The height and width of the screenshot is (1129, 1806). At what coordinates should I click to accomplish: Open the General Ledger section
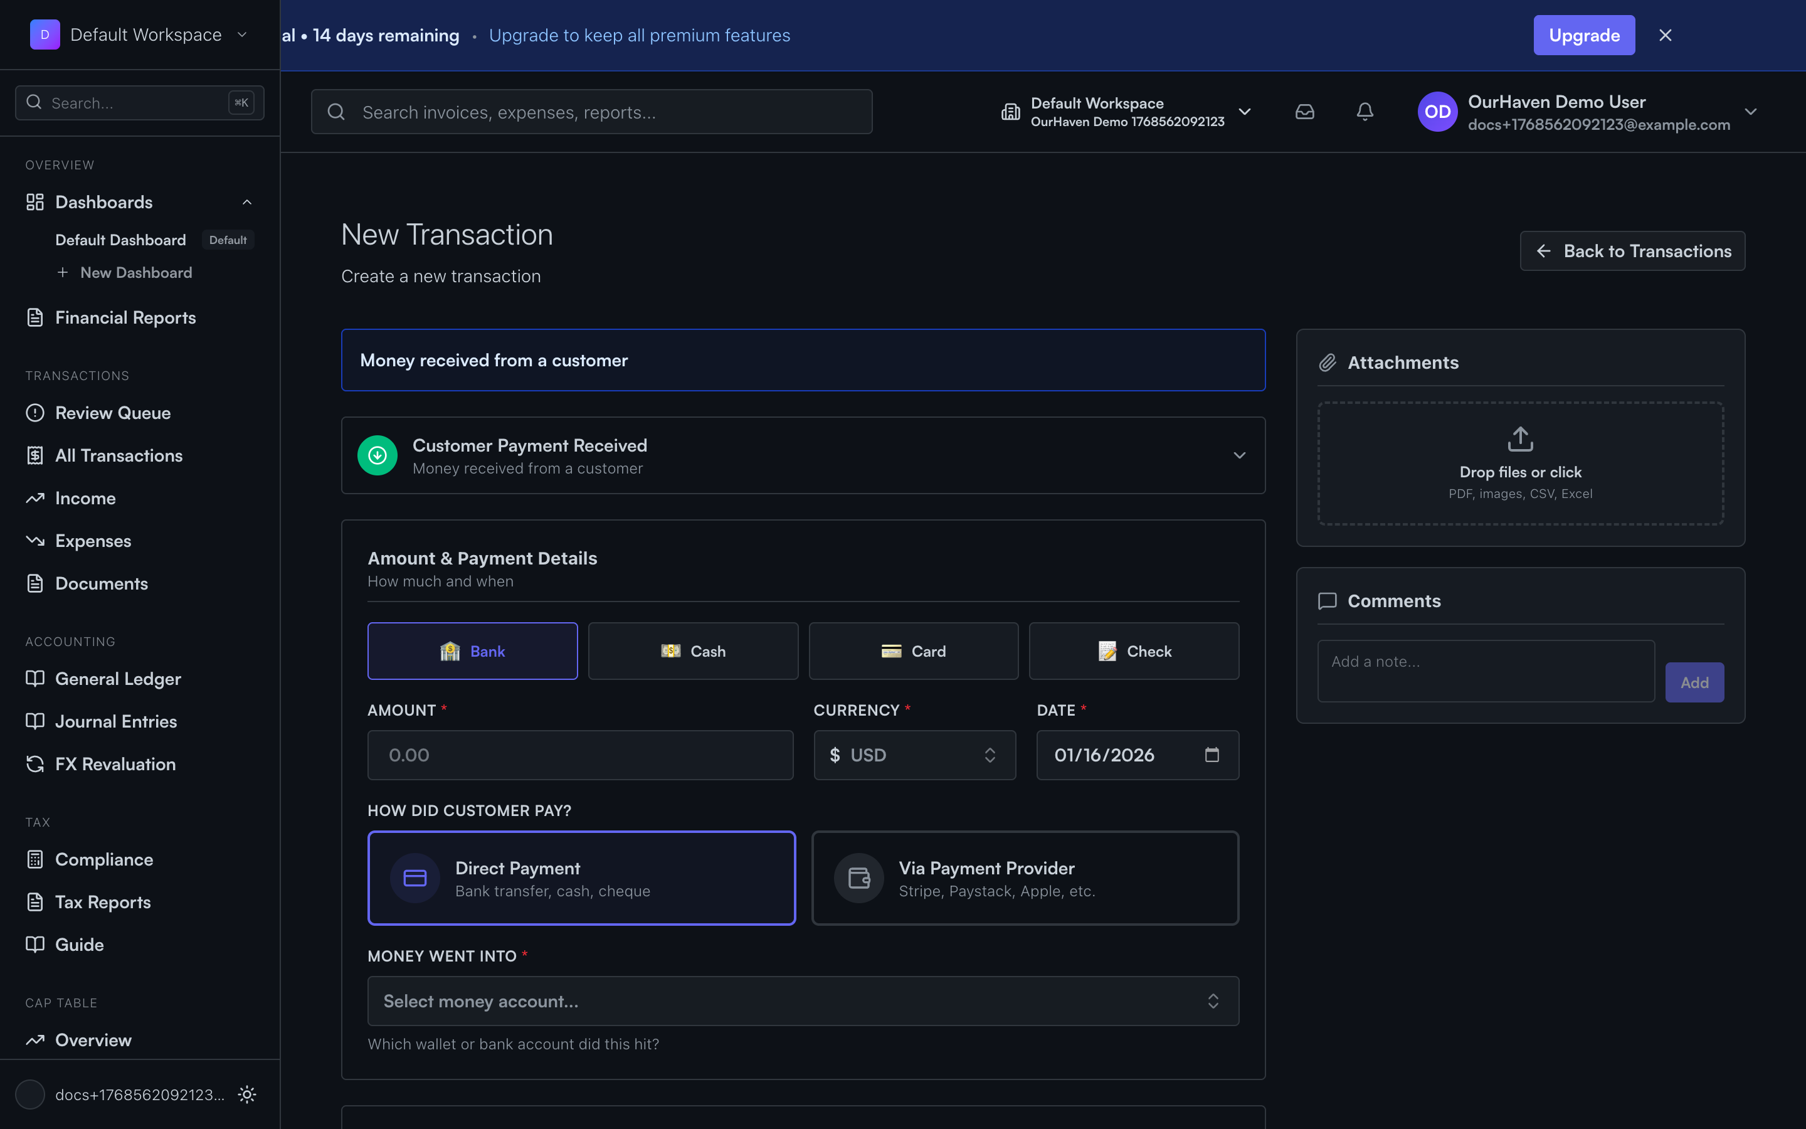point(118,678)
